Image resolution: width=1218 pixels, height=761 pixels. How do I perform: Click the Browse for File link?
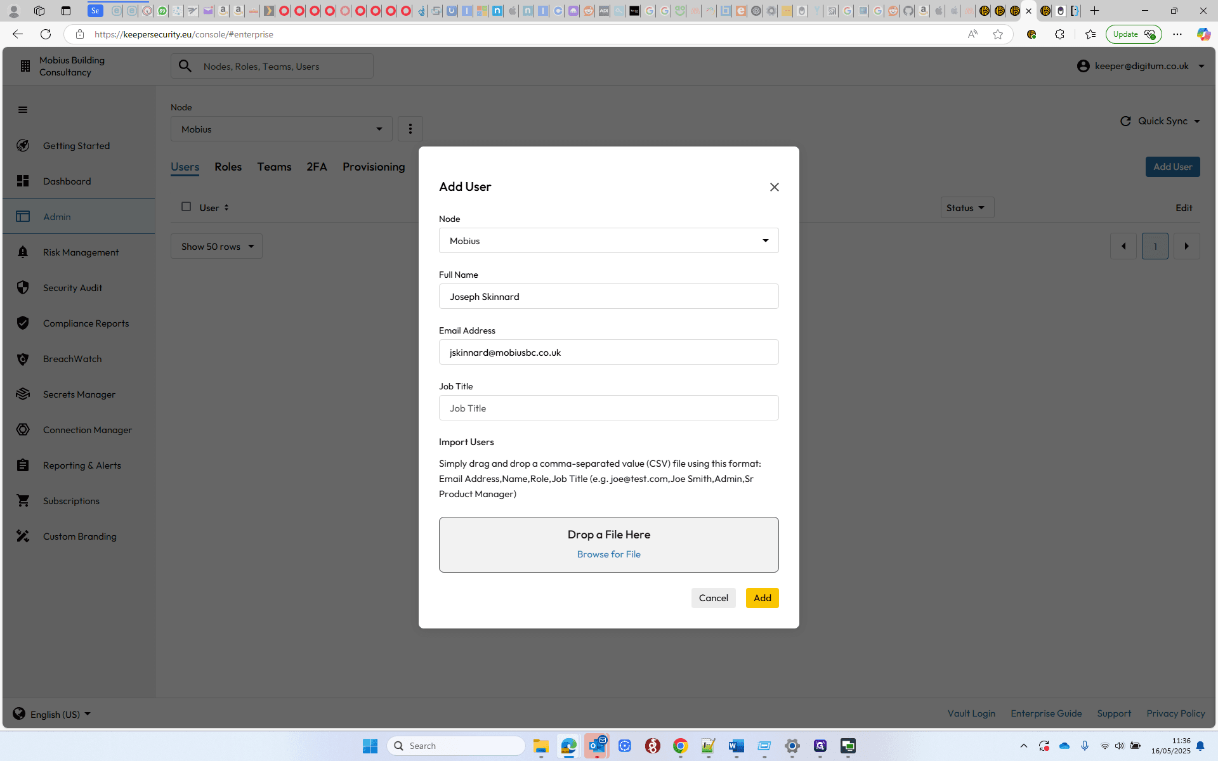(608, 554)
